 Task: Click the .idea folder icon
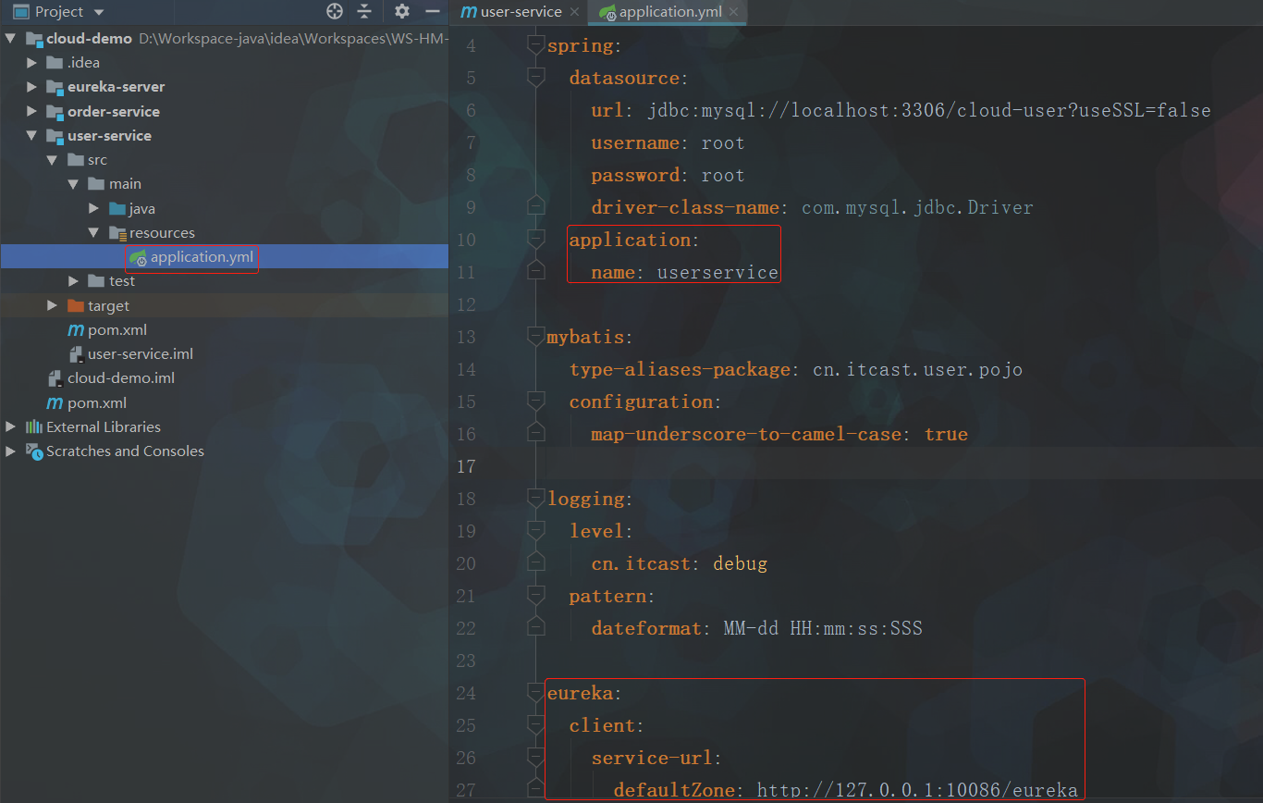tap(55, 63)
